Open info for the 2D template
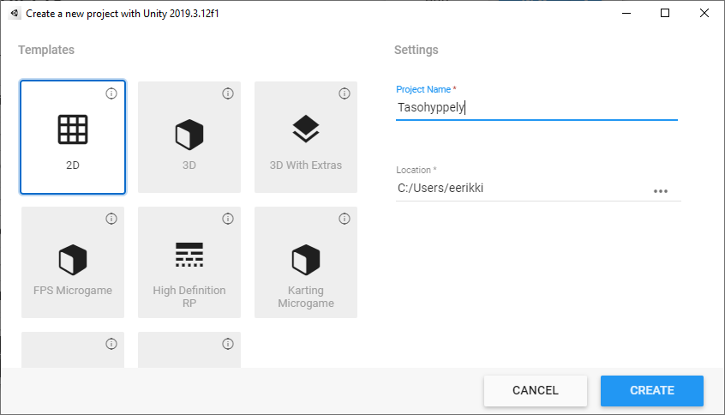The width and height of the screenshot is (725, 415). tap(111, 93)
